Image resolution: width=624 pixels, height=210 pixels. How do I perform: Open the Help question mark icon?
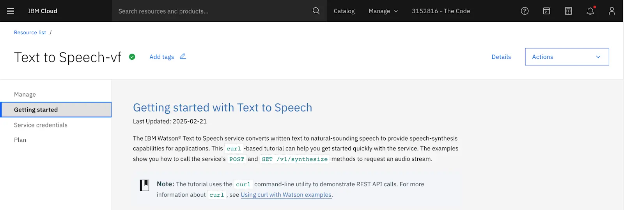pyautogui.click(x=525, y=11)
